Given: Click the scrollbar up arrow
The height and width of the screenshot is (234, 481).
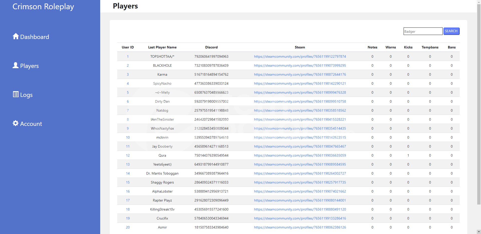Looking at the screenshot, I should click(x=479, y=2).
